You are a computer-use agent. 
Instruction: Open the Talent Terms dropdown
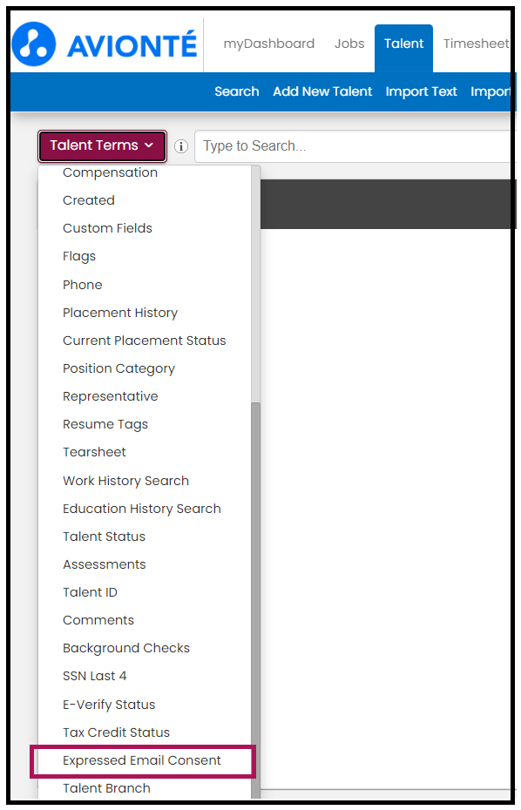pyautogui.click(x=102, y=145)
